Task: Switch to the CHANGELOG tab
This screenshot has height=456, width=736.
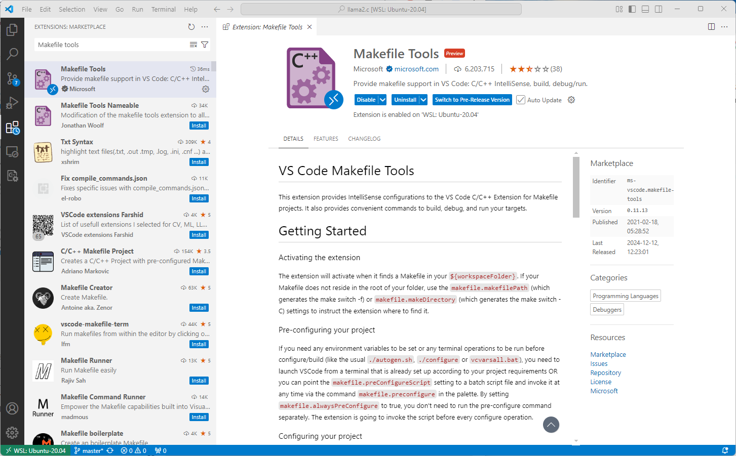Action: (x=364, y=139)
